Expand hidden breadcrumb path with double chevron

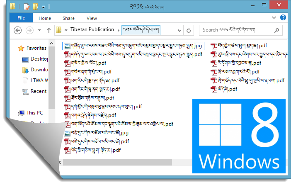65,30
